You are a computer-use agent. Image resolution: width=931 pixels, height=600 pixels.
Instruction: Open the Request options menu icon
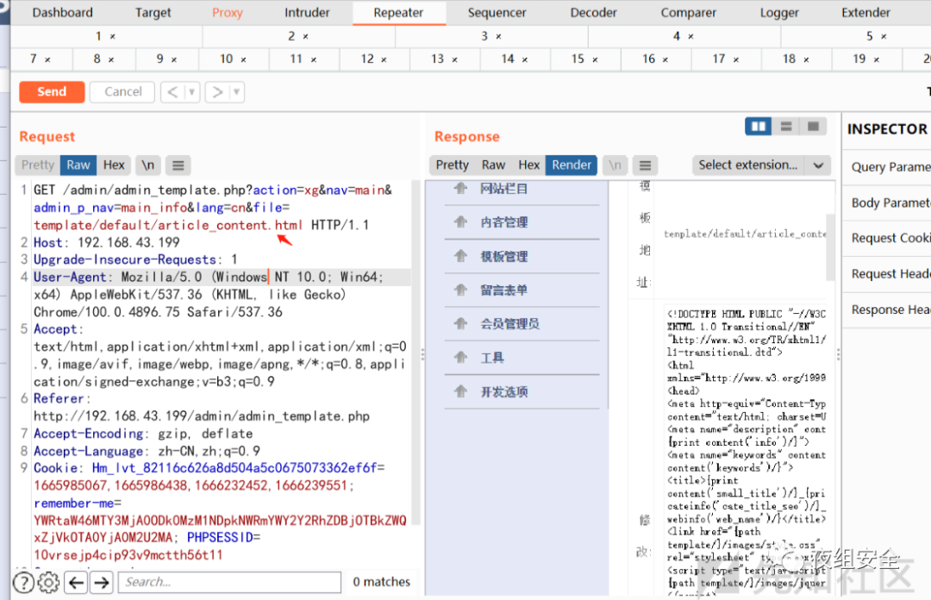[178, 166]
